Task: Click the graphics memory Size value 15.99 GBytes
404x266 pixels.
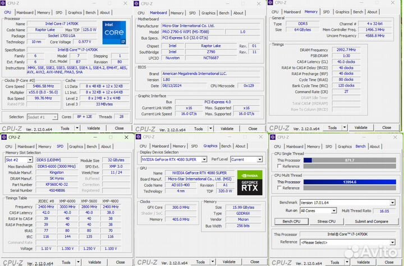Action: pyautogui.click(x=243, y=207)
